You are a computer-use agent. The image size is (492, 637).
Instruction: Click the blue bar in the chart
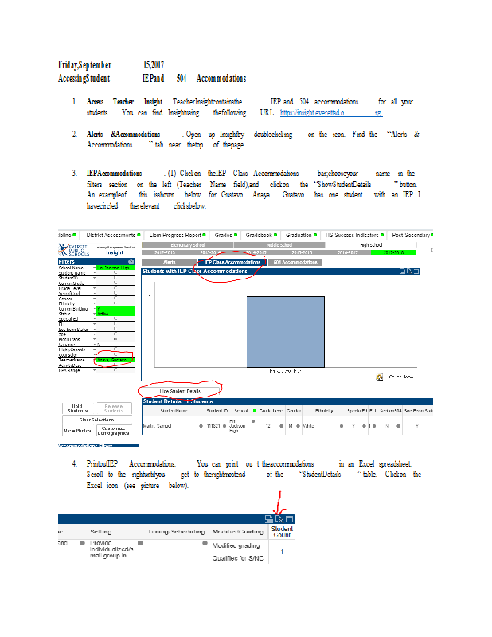pyautogui.click(x=286, y=332)
